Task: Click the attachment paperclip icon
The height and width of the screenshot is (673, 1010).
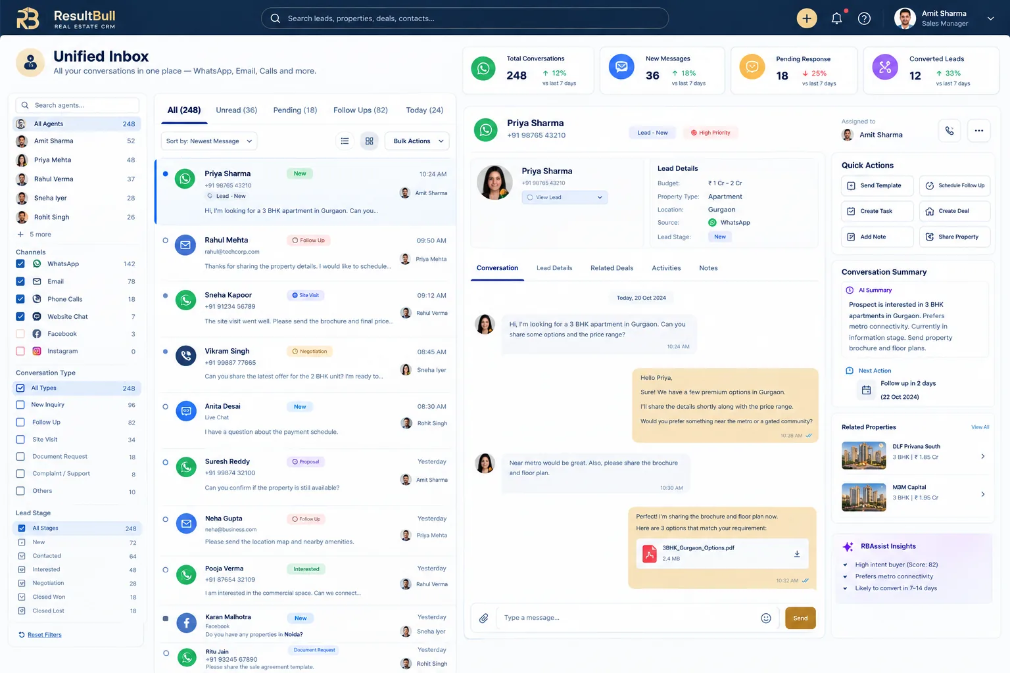Action: 483,618
